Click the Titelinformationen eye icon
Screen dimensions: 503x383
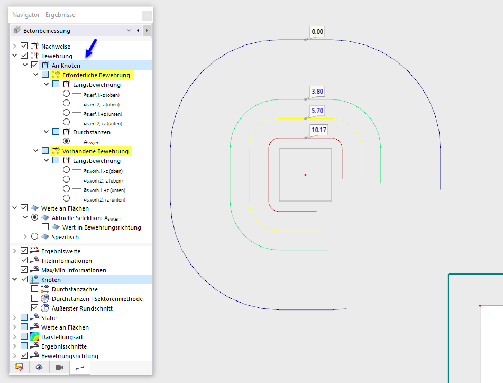(x=35, y=260)
